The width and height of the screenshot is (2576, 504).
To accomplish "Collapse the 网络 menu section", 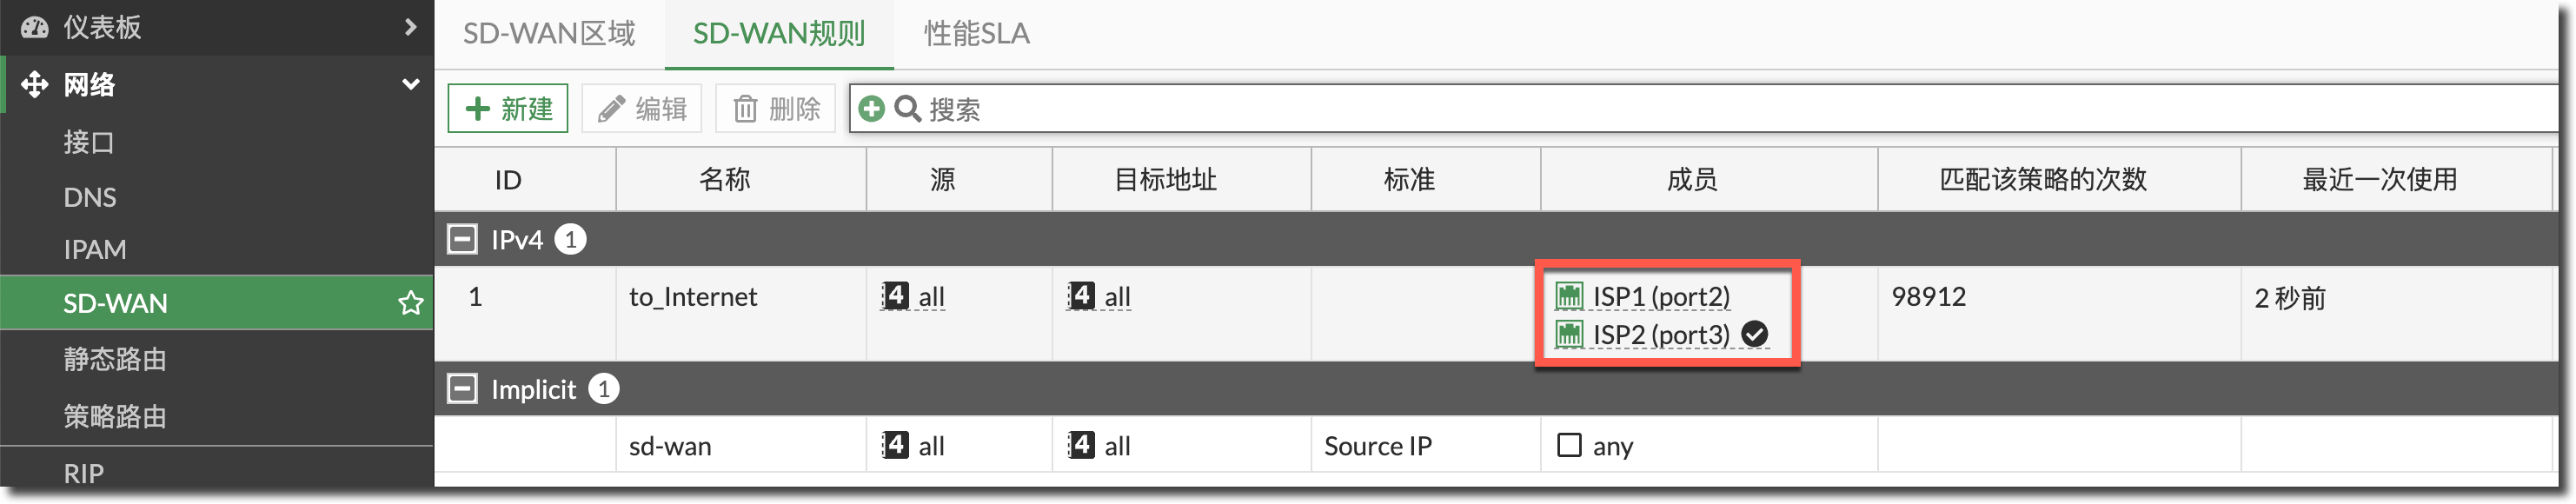I will (410, 84).
